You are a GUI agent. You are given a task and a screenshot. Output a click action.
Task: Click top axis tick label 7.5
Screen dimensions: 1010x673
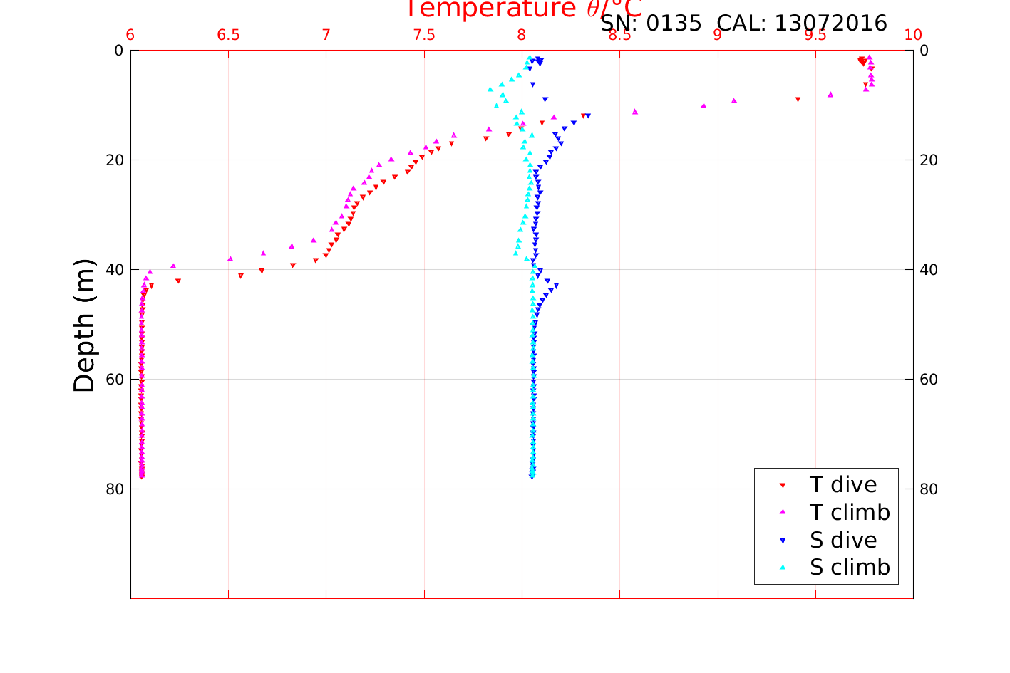coord(424,36)
